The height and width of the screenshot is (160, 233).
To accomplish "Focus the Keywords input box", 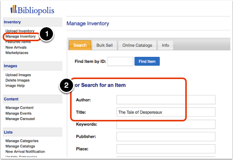I will (166, 124).
